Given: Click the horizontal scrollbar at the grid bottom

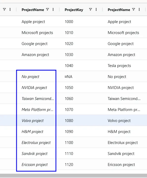Looking at the screenshot, I should [x=73, y=176].
